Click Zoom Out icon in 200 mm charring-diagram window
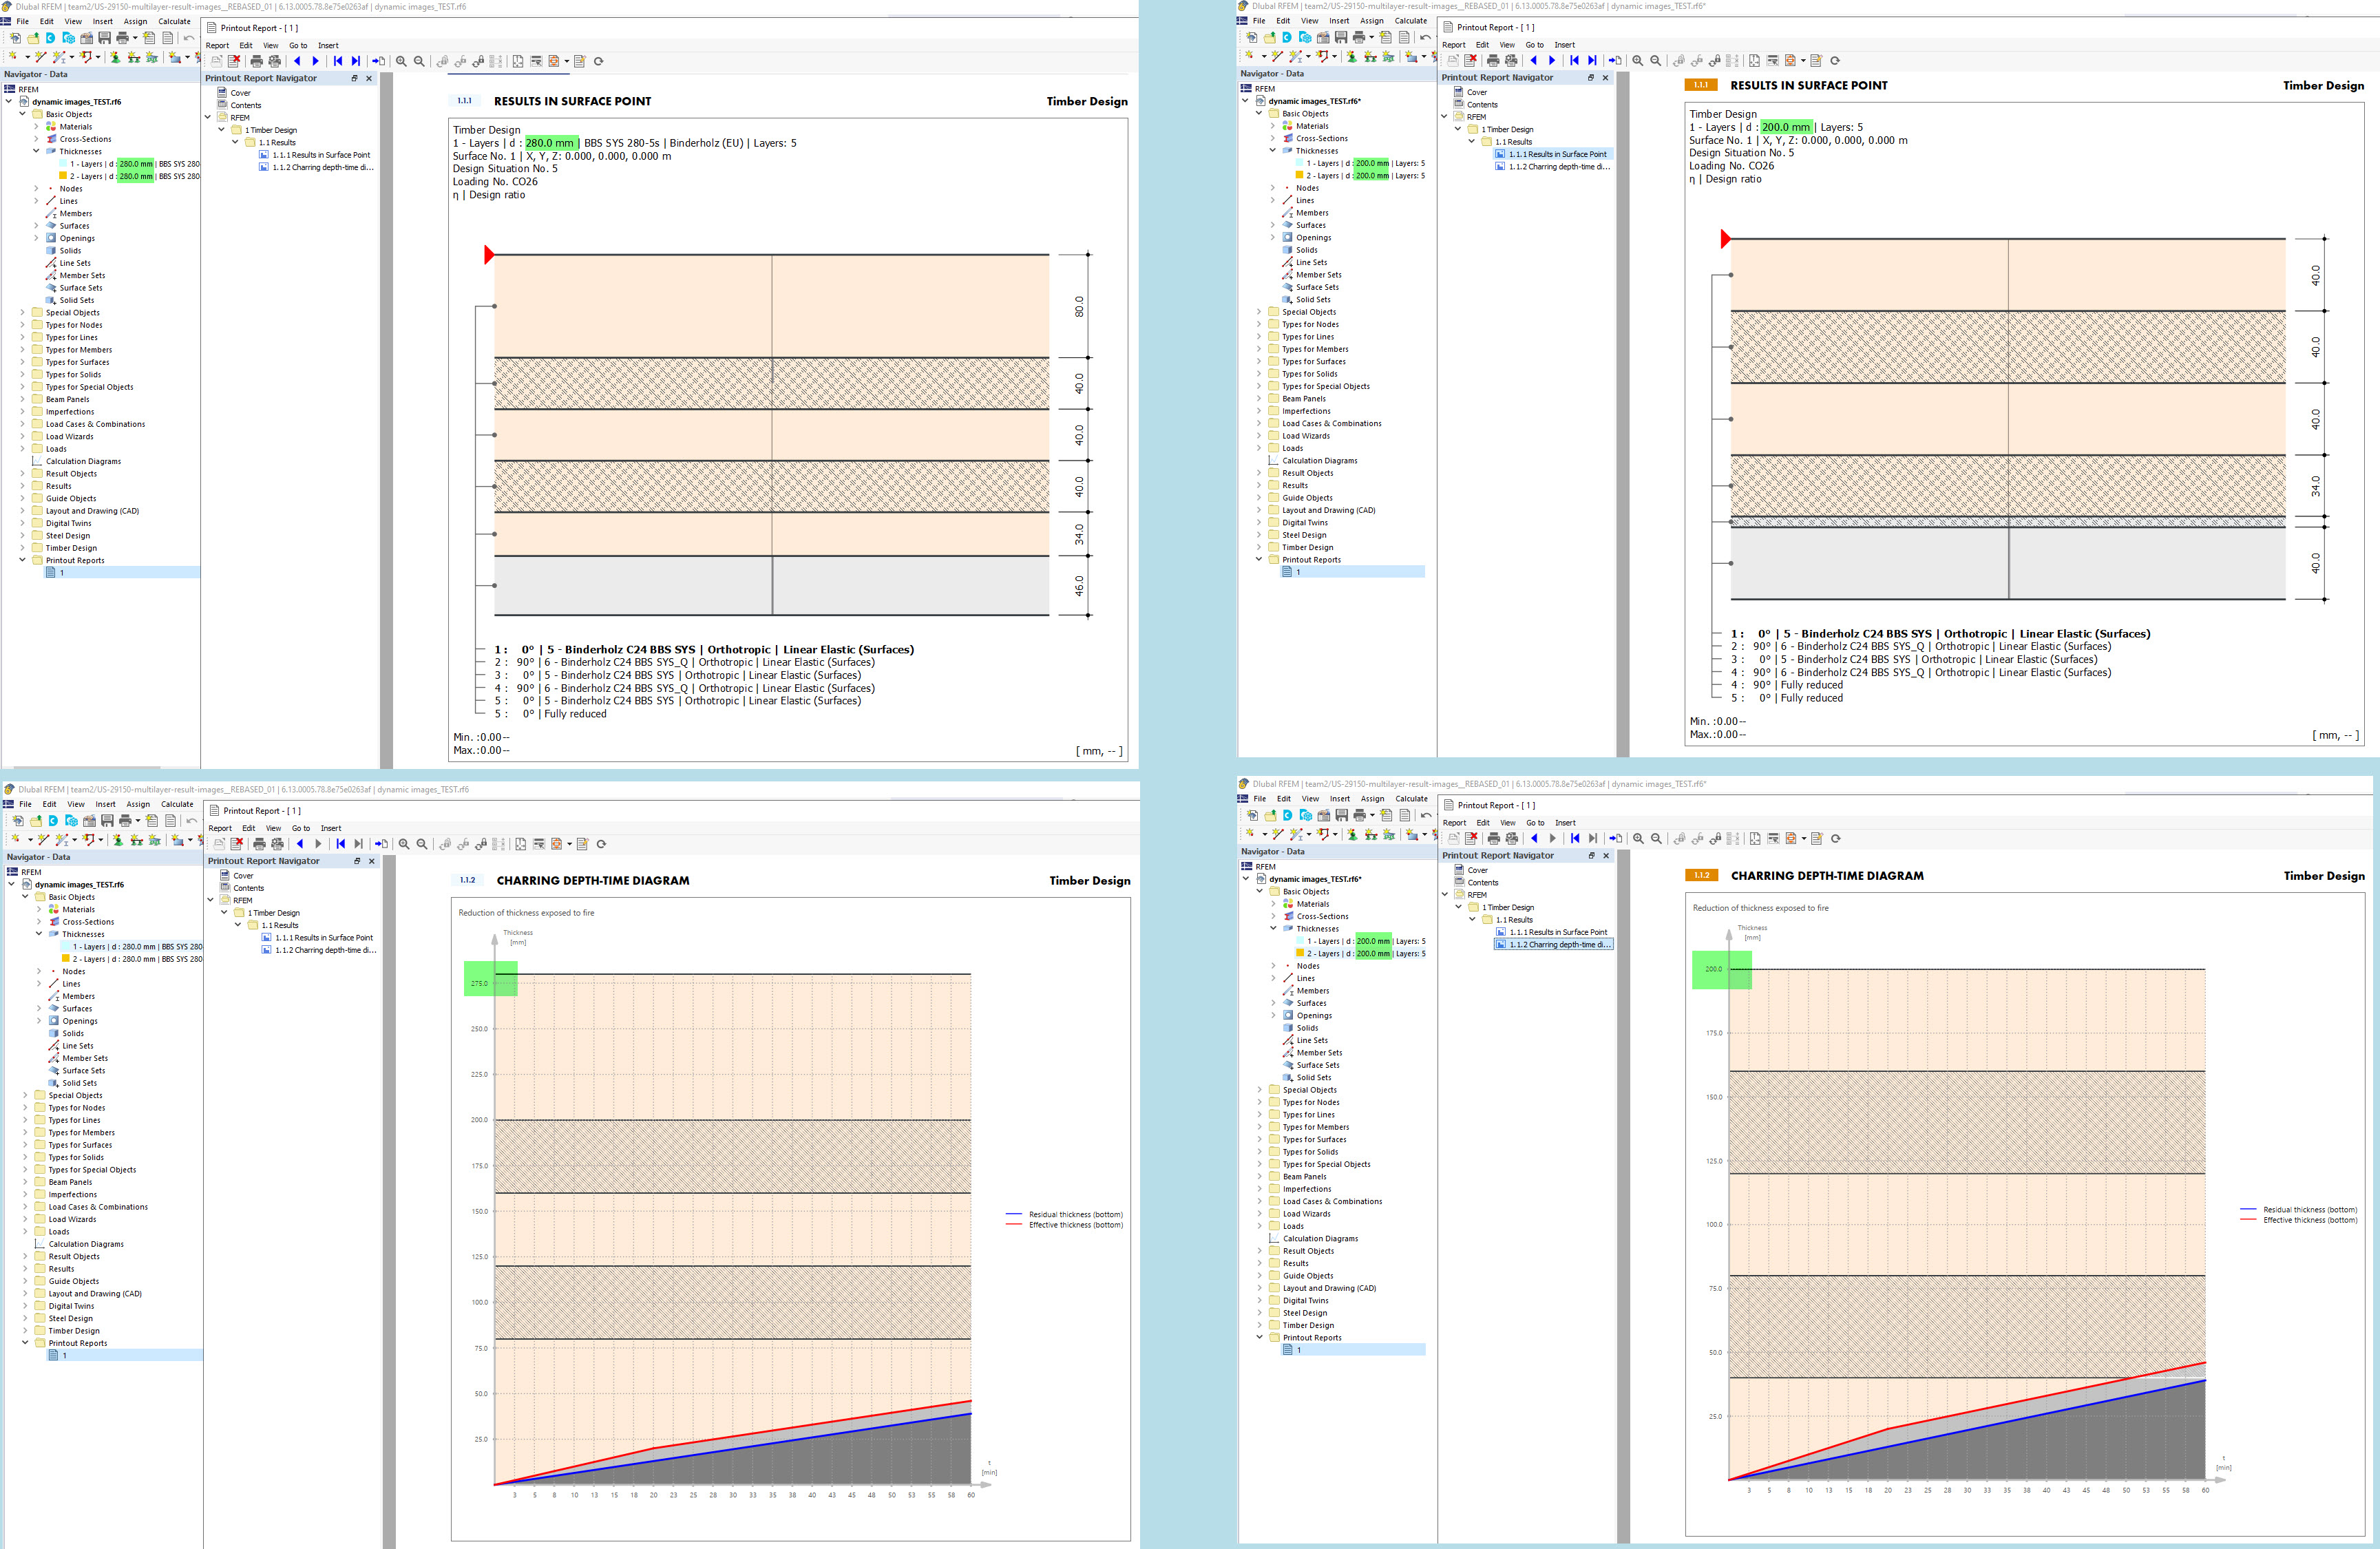The image size is (2380, 1549). (1656, 839)
